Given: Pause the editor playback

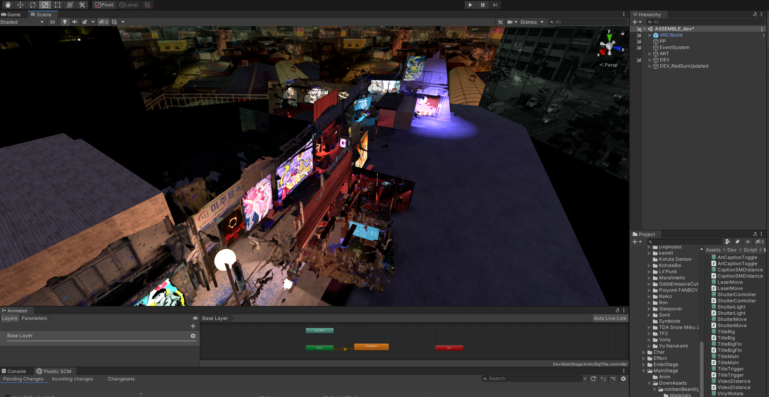Looking at the screenshot, I should [483, 5].
